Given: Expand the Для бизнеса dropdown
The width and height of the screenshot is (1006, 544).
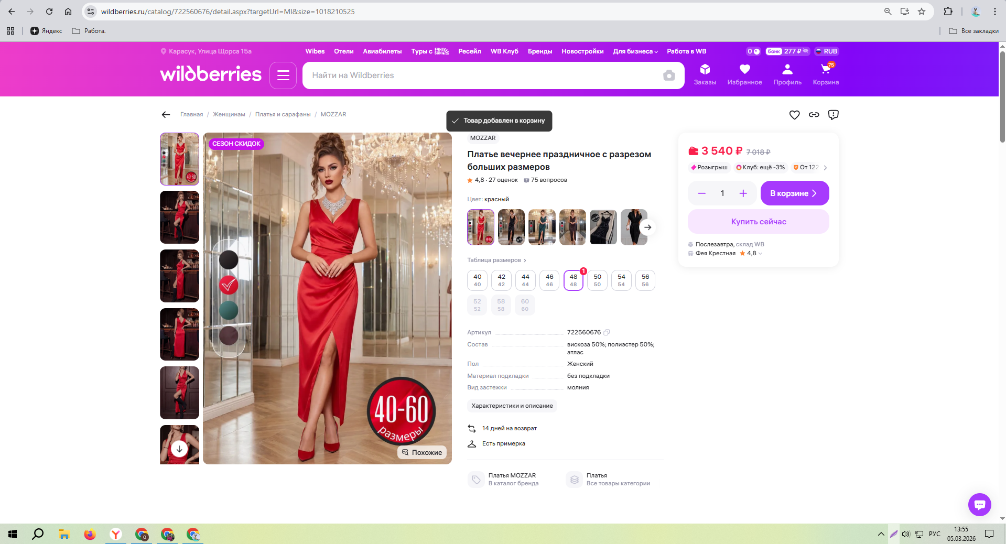Looking at the screenshot, I should click(x=635, y=51).
